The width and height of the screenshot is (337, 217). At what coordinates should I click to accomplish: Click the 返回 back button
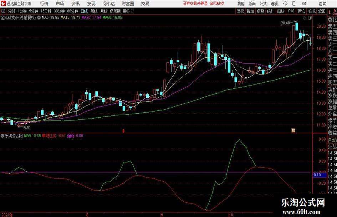(322, 11)
